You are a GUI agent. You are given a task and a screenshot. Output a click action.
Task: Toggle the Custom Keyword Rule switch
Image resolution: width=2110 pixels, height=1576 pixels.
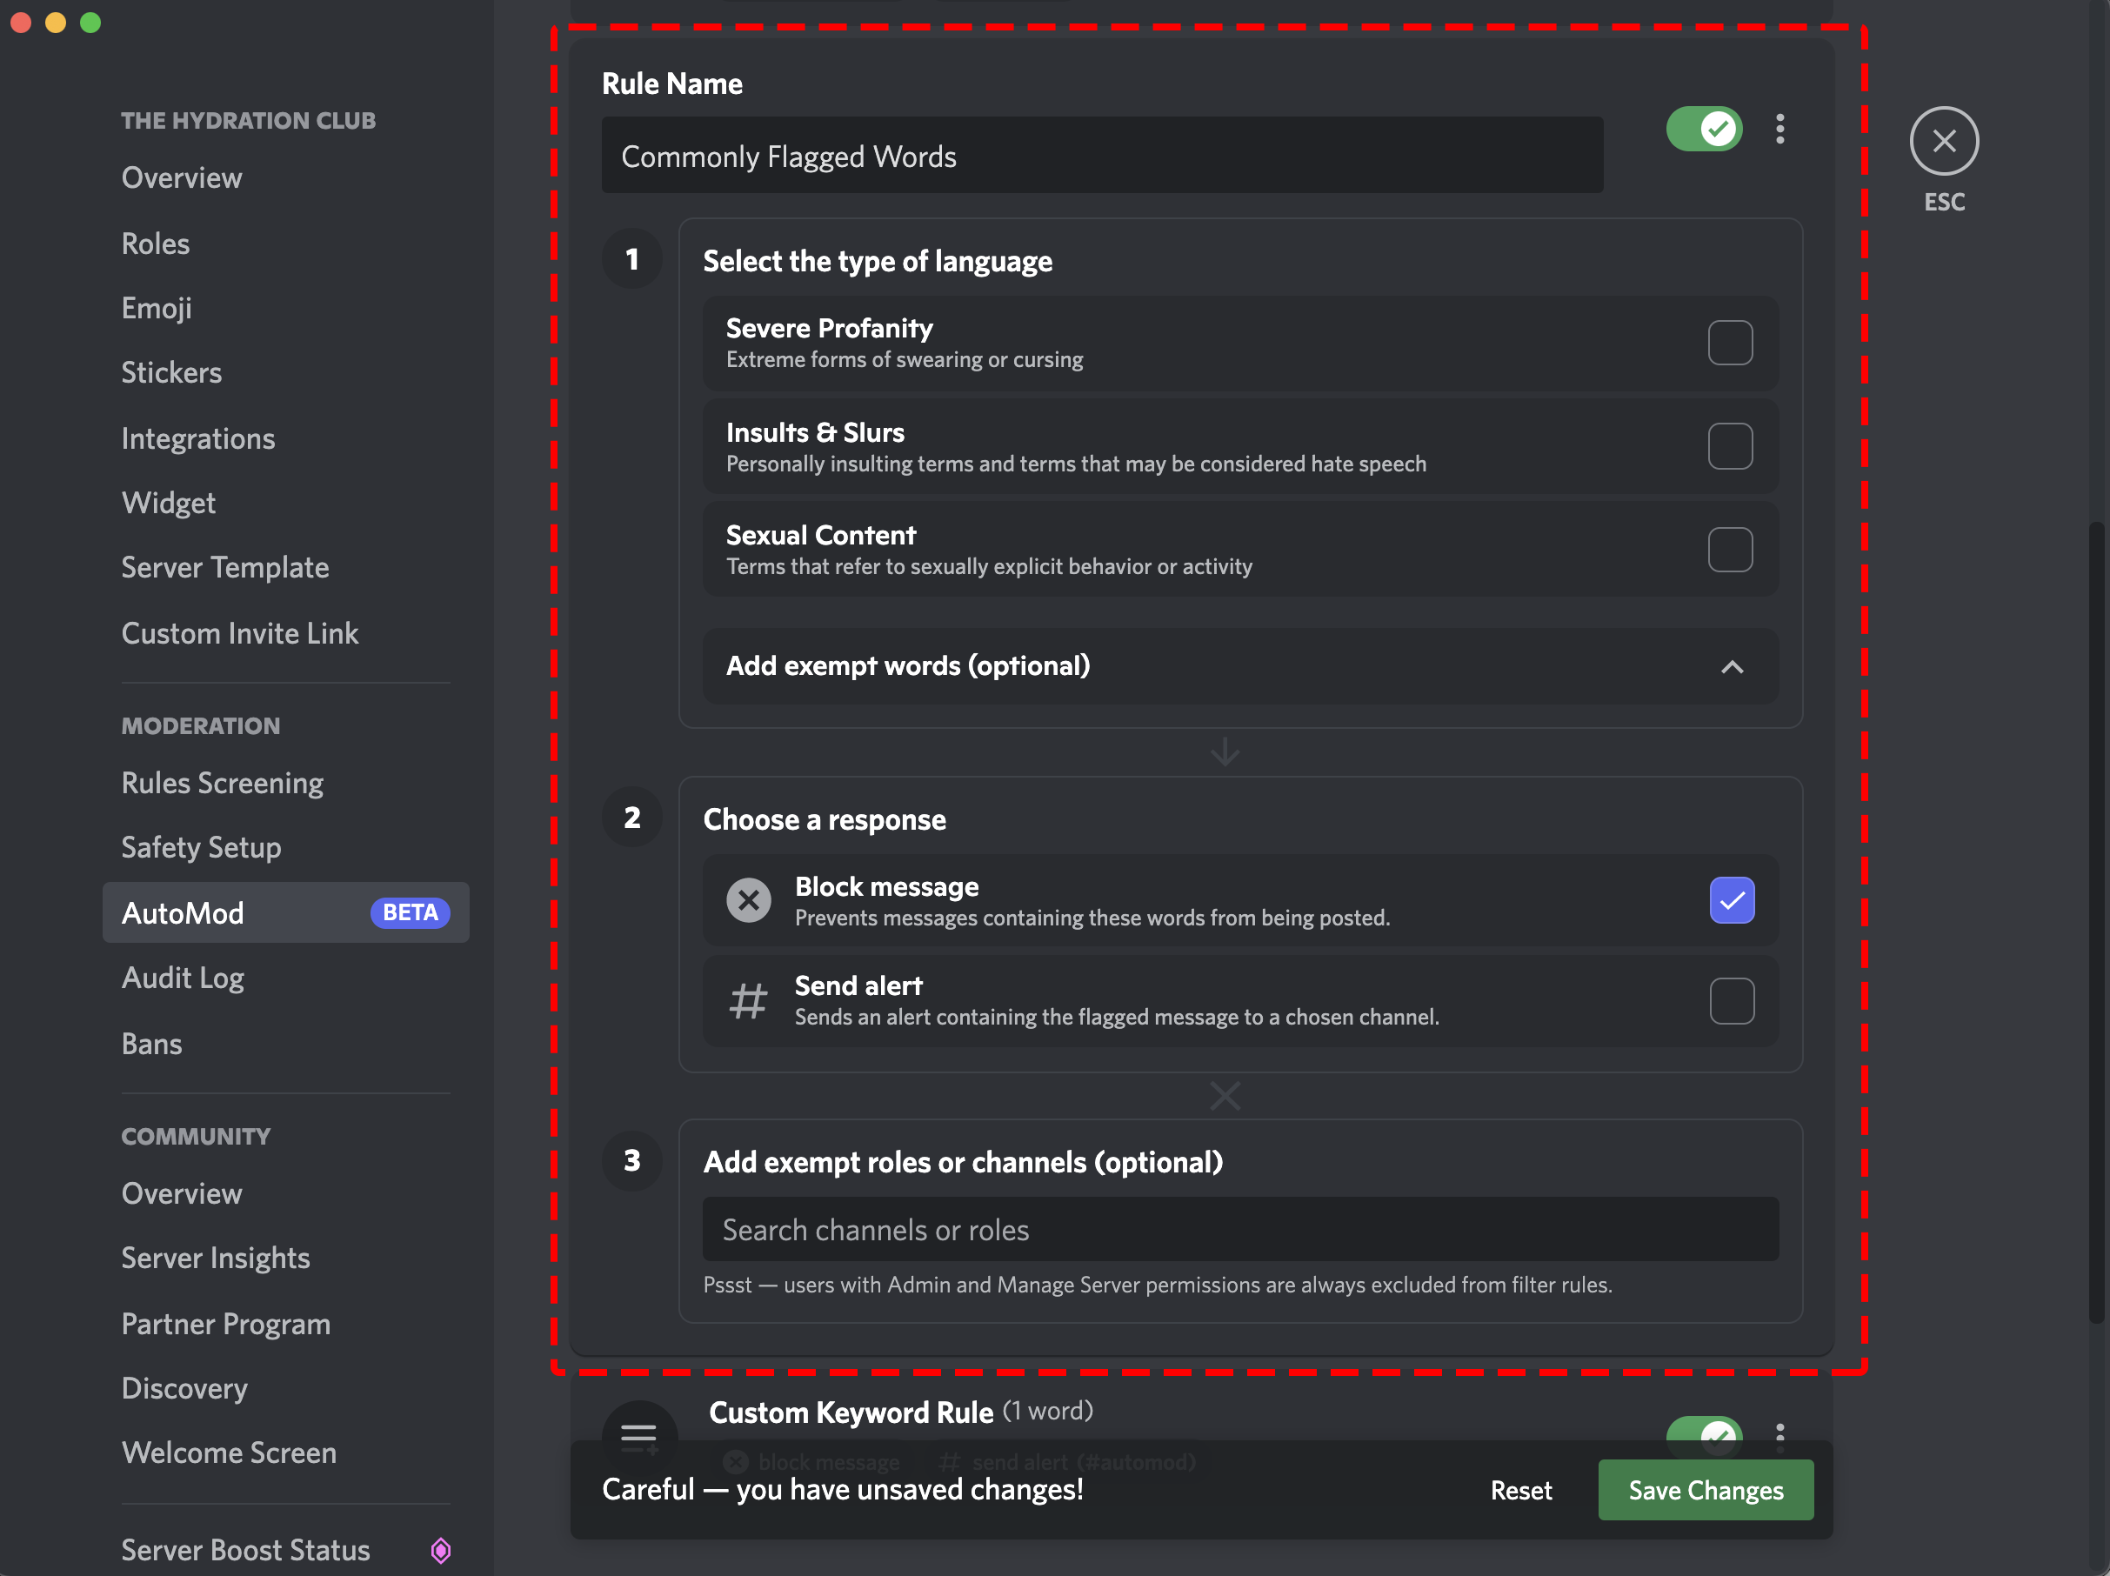pos(1704,1437)
